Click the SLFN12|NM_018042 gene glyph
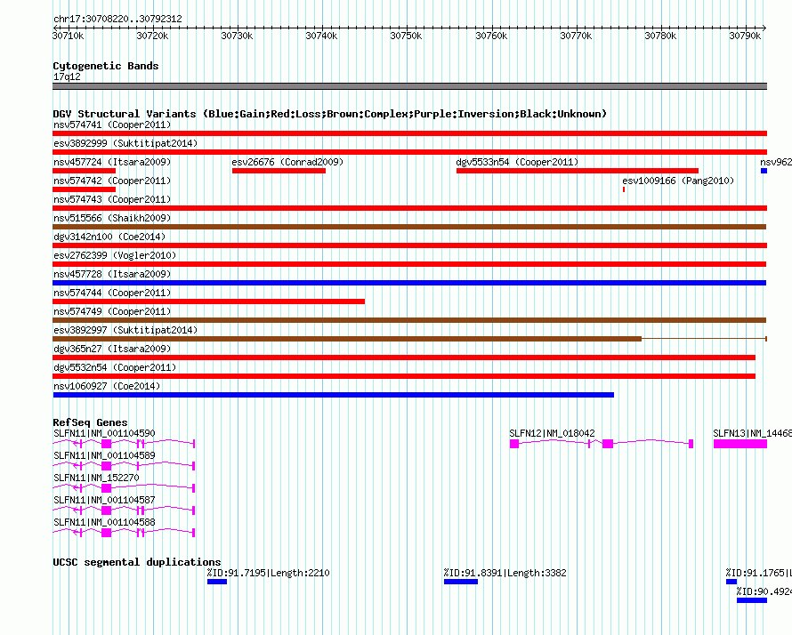792x635 pixels. pos(602,444)
